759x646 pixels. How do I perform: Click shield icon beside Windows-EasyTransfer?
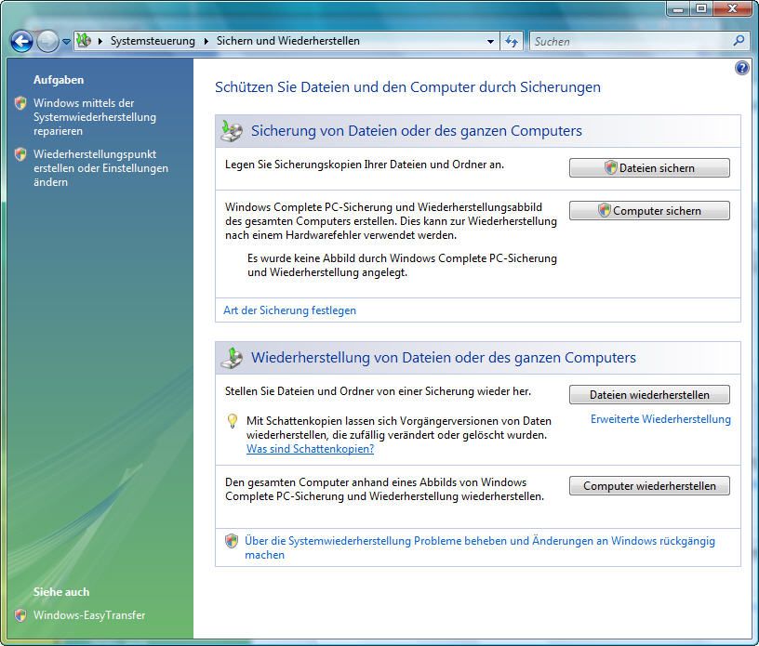click(20, 615)
